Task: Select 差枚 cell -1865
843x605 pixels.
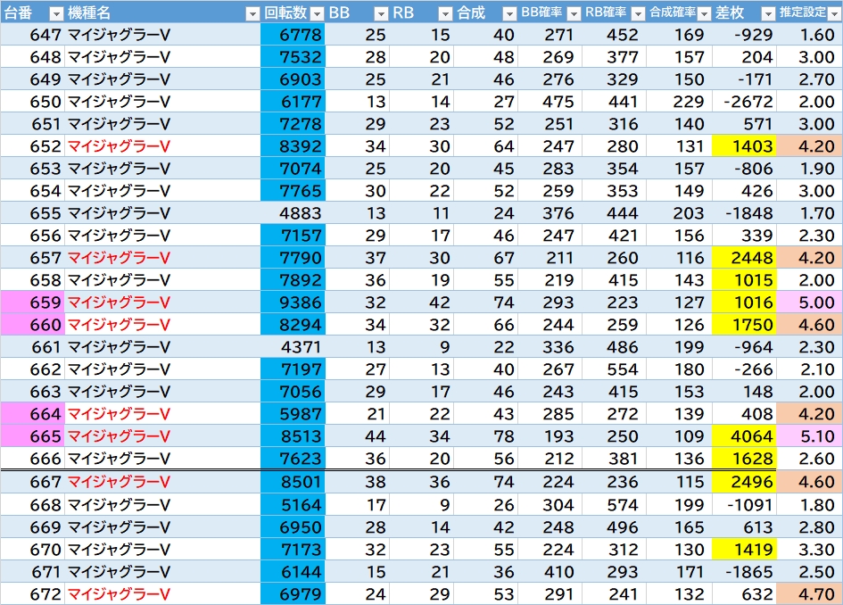Action: coord(744,572)
